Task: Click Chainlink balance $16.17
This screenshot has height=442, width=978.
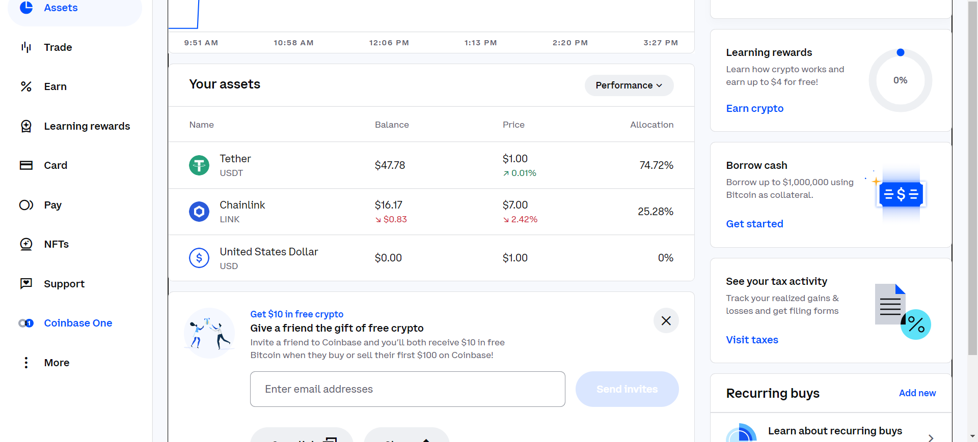Action: [388, 205]
